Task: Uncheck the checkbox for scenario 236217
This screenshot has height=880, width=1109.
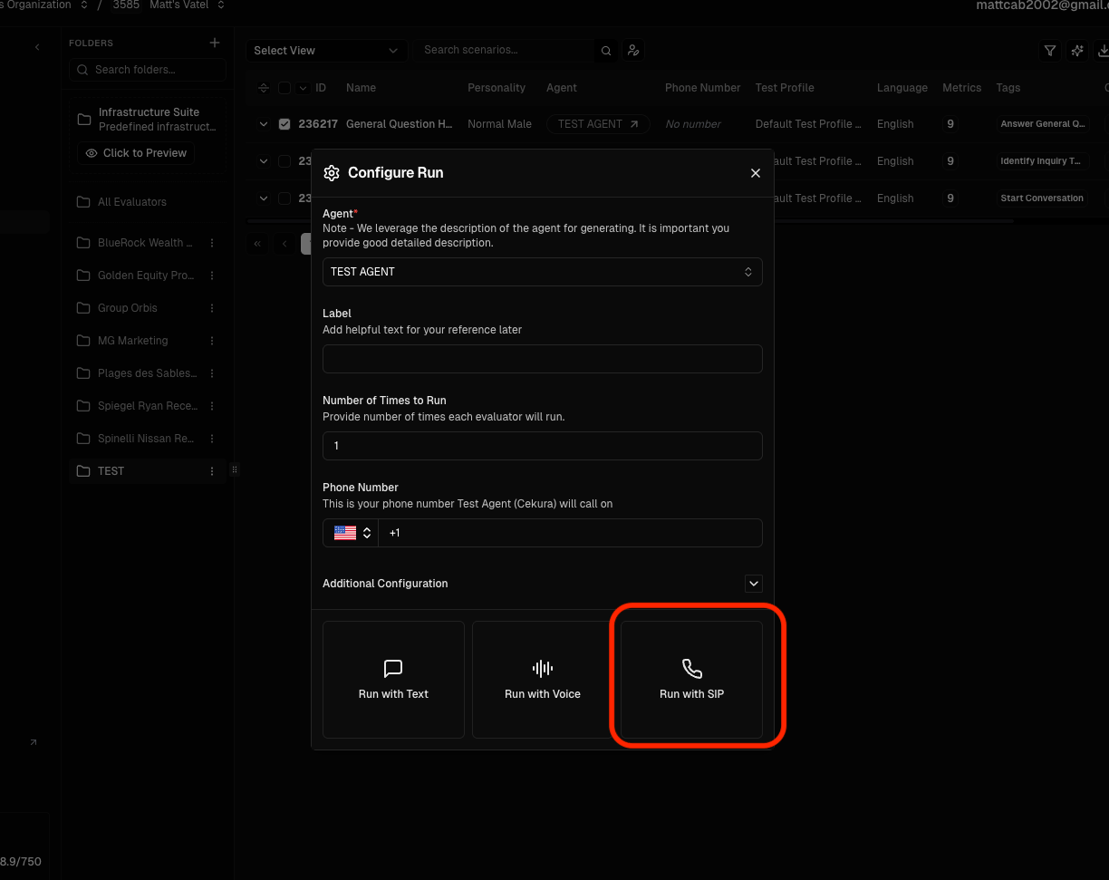Action: tap(284, 124)
